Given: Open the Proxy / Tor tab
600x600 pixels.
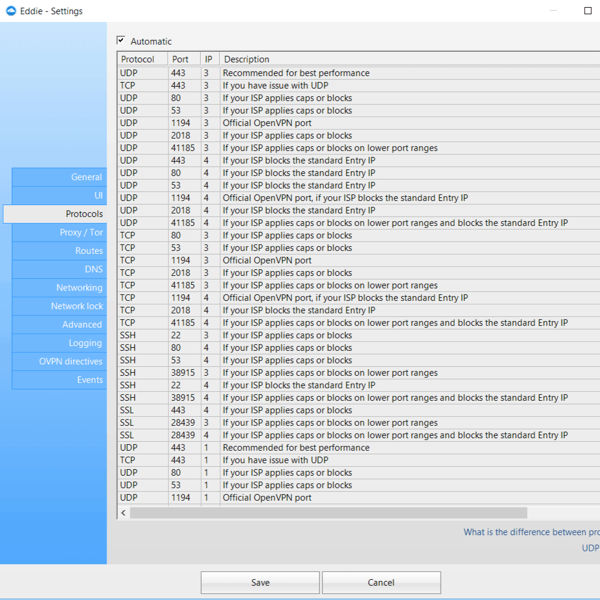Looking at the screenshot, I should 59,233.
